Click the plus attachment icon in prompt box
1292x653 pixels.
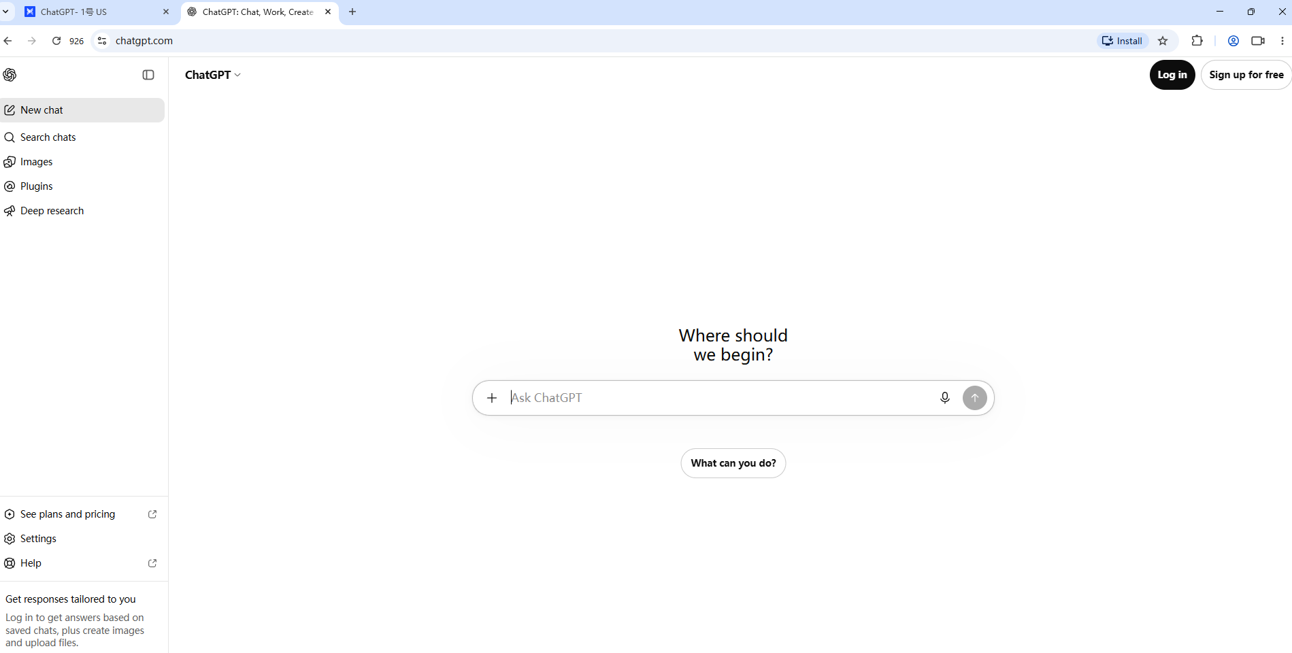[x=492, y=398]
